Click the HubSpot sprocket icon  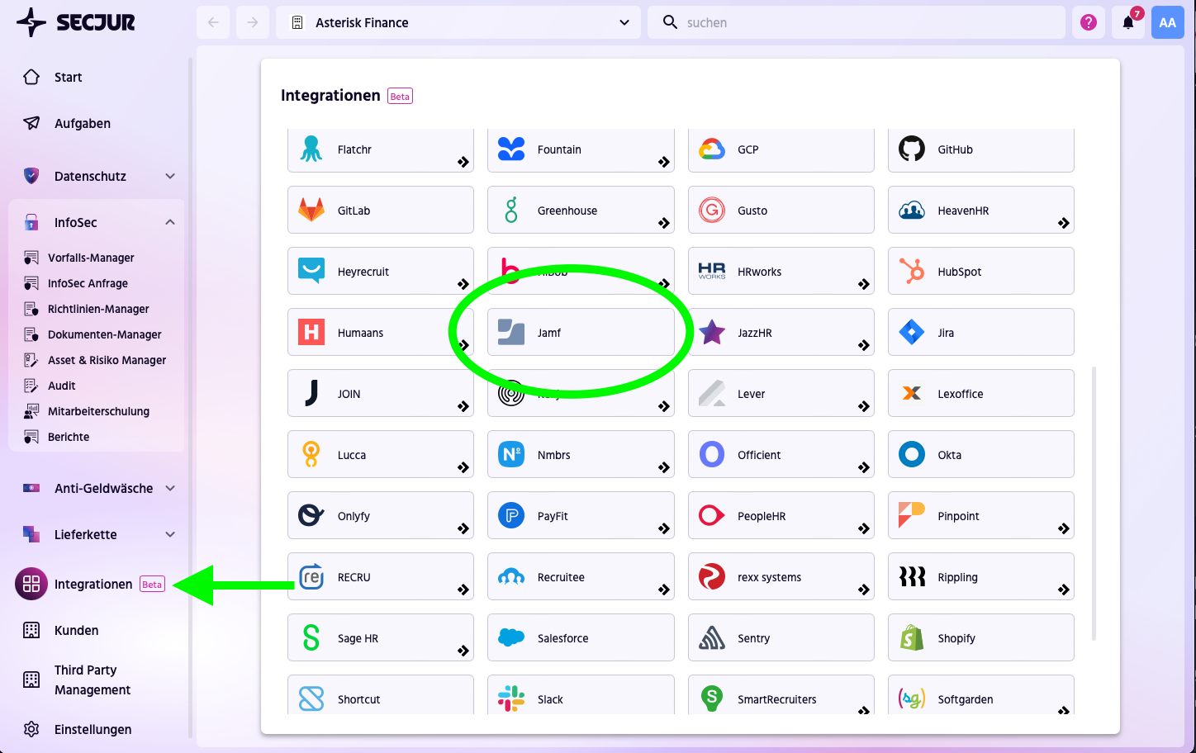coord(912,271)
